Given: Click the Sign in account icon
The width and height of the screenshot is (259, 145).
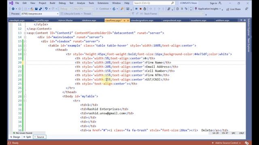Looking at the screenshot, I should 220,3.
